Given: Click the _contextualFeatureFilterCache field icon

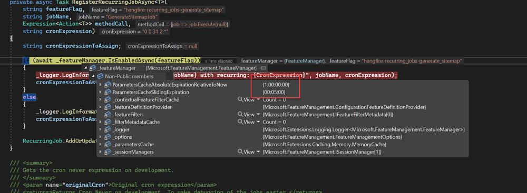Looking at the screenshot, I should tap(108, 100).
